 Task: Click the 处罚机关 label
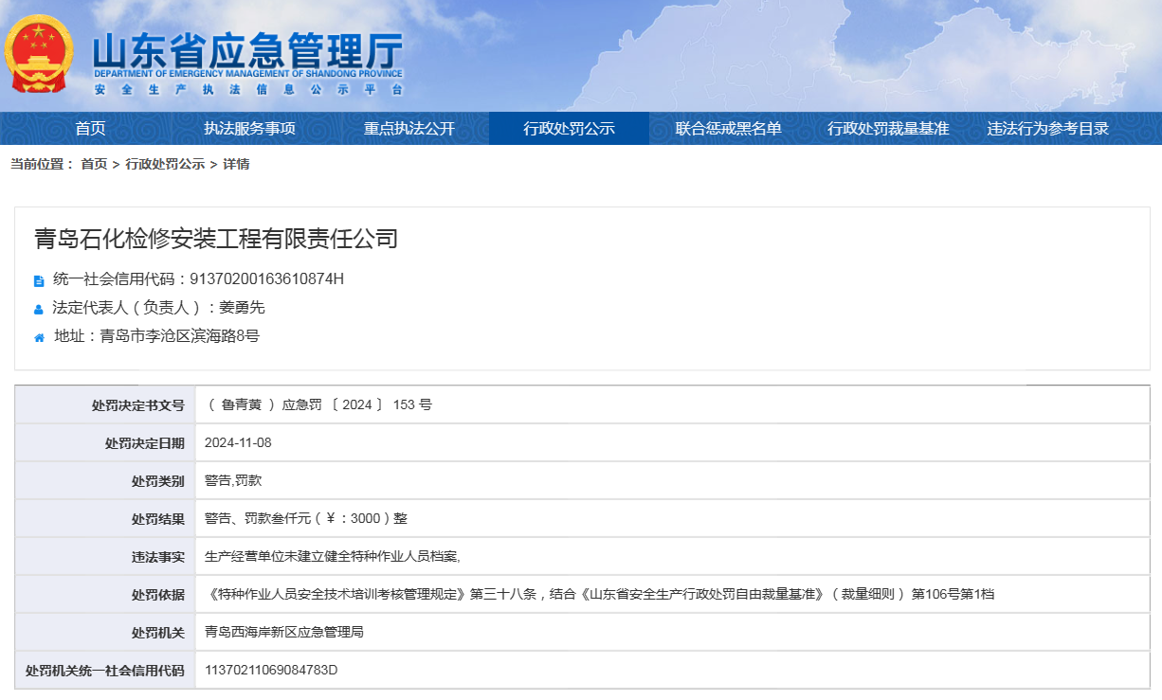click(158, 632)
